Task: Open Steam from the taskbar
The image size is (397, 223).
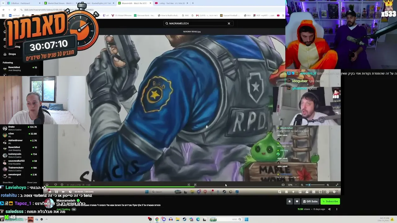Action: pos(184,220)
